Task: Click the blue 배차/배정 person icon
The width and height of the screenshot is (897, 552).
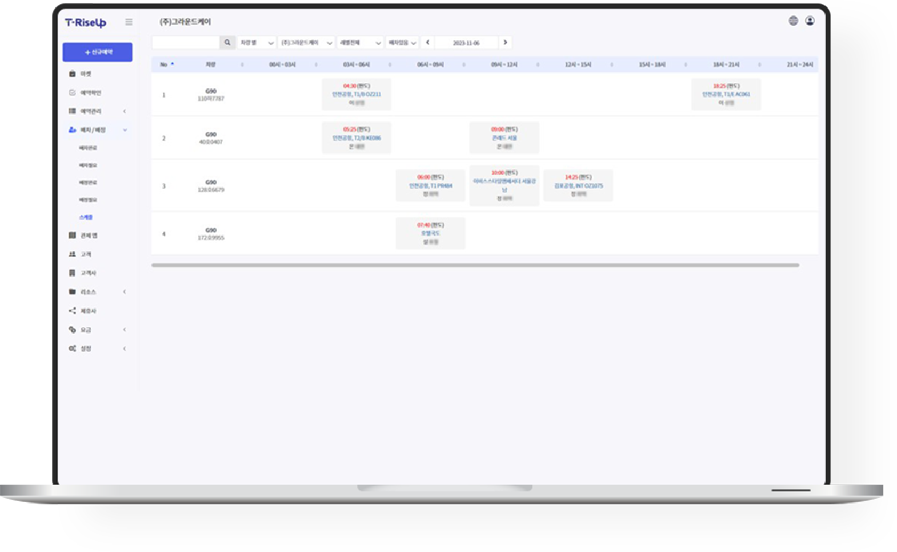Action: click(x=72, y=129)
